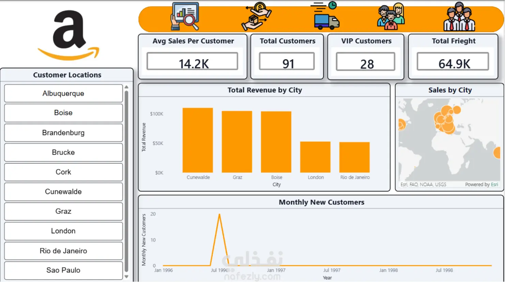Select Brucke in the location list
Screen dimensions: 505x282
[63, 152]
